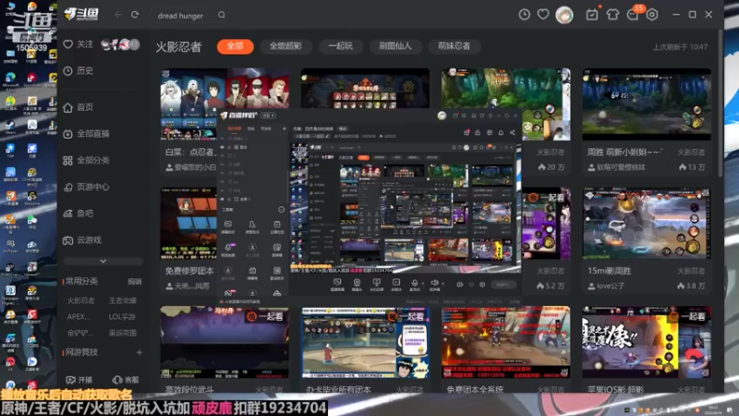739x416 pixels.
Task: Click the 开播 button in the sidebar
Action: [79, 380]
